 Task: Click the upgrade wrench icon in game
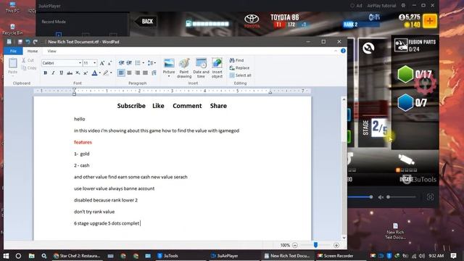(368, 48)
